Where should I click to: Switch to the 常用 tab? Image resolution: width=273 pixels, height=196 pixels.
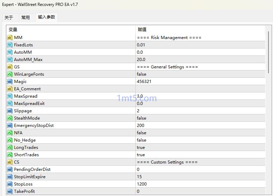26,17
